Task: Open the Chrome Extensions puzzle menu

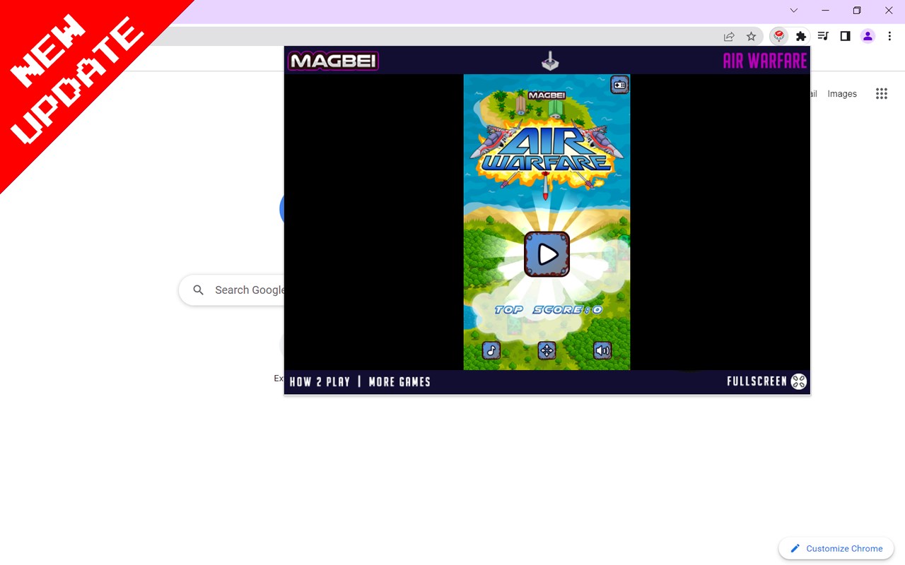Action: [801, 36]
